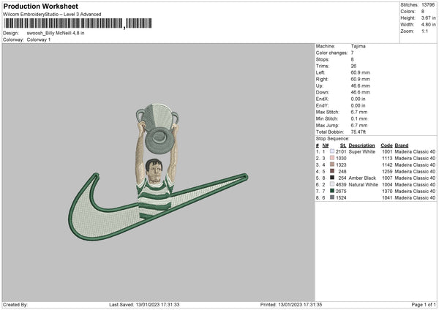The width and height of the screenshot is (439, 310).
Task: Click the Super White color swatch
Action: tap(332, 151)
